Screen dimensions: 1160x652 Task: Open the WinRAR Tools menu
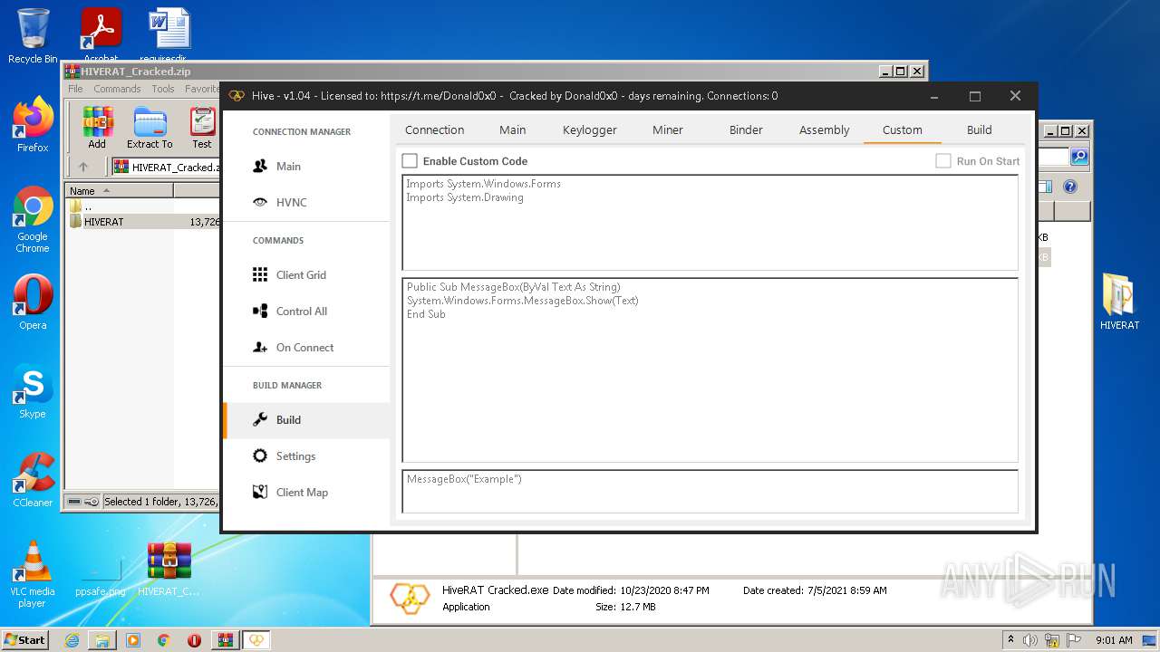pos(163,89)
